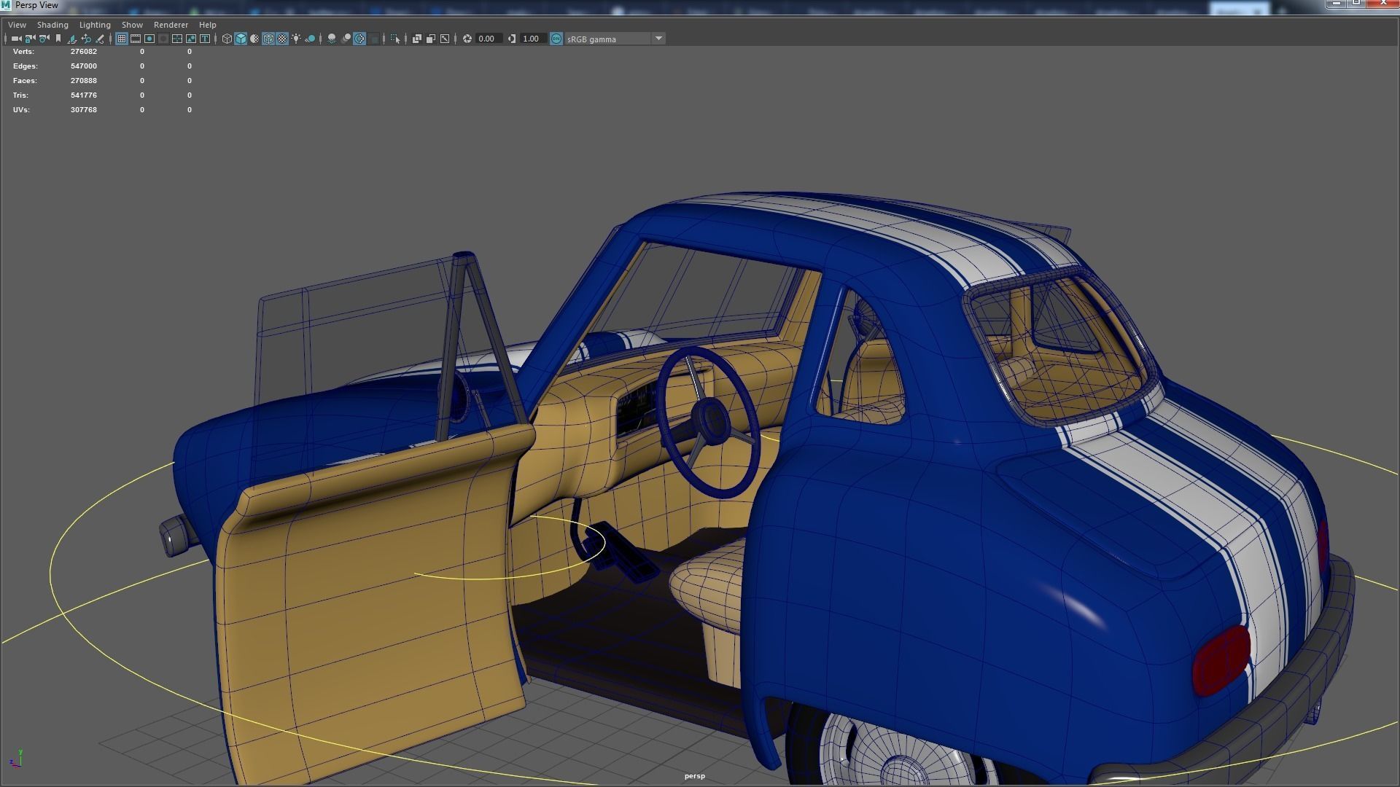The width and height of the screenshot is (1400, 787).
Task: Open the Renderer menu
Action: pyautogui.click(x=171, y=25)
